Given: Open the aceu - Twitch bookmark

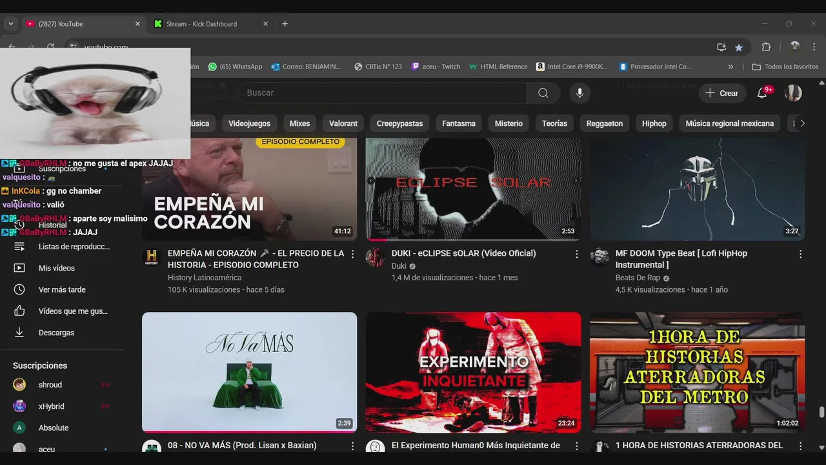Looking at the screenshot, I should pos(436,67).
